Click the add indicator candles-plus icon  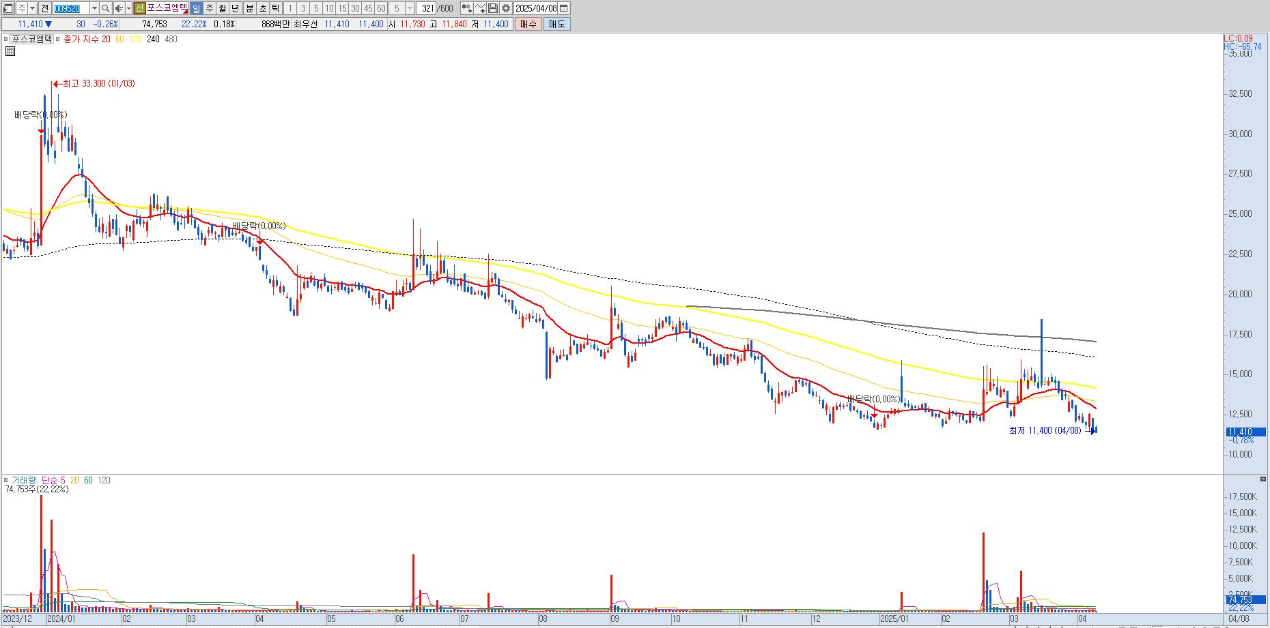(467, 8)
